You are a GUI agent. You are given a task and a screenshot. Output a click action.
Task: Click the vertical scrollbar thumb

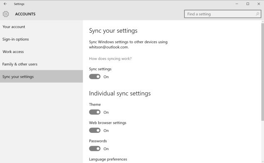pos(262,72)
